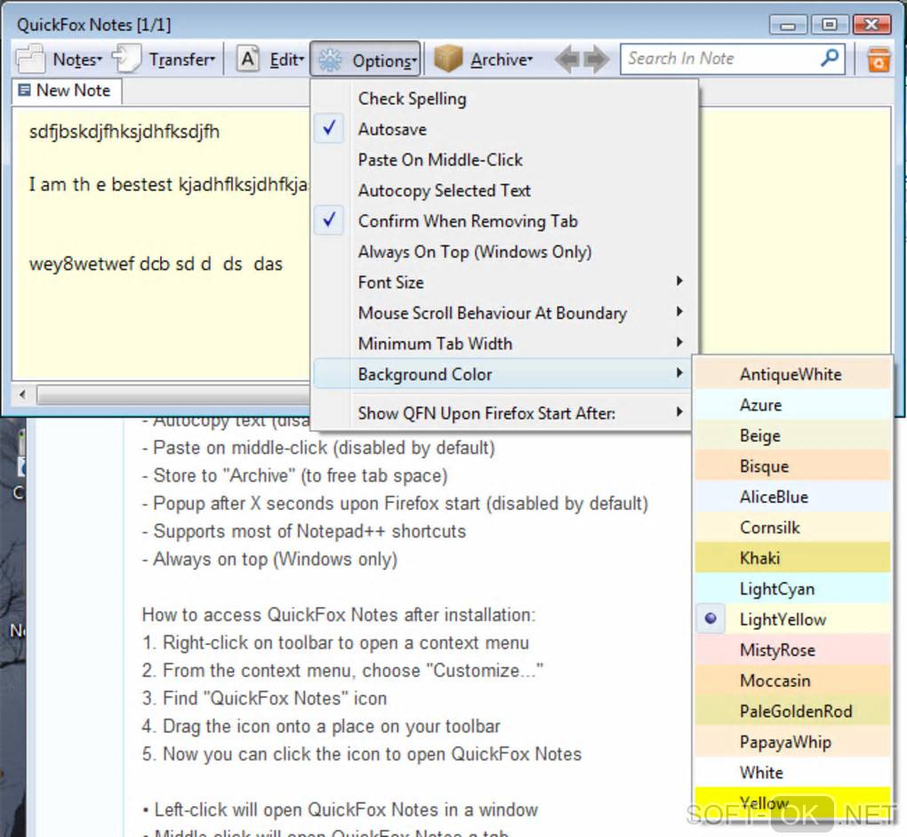907x837 pixels.
Task: Click note text 'sdfjbskdjfhksjdhfksdjfh'
Action: pos(124,132)
